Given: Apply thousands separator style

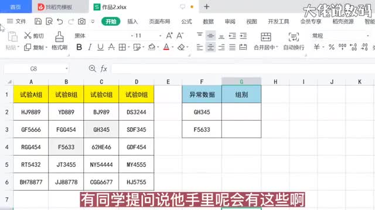Looking at the screenshot, I should pyautogui.click(x=342, y=47).
